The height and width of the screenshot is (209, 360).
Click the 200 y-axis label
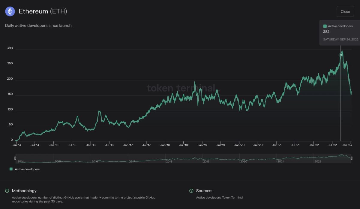pyautogui.click(x=10, y=79)
